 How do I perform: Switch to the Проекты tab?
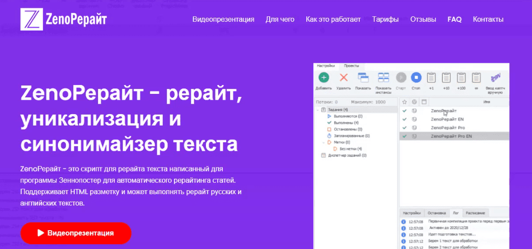point(351,65)
